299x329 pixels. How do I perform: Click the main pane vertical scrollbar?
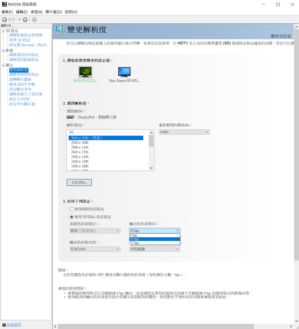pyautogui.click(x=296, y=145)
